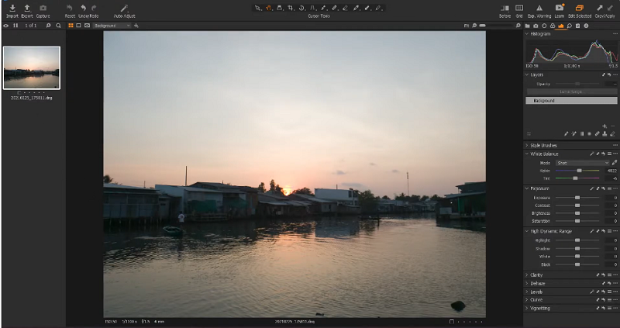The image size is (620, 328).
Task: Open the Exposure tool tab
Action: tap(560, 26)
